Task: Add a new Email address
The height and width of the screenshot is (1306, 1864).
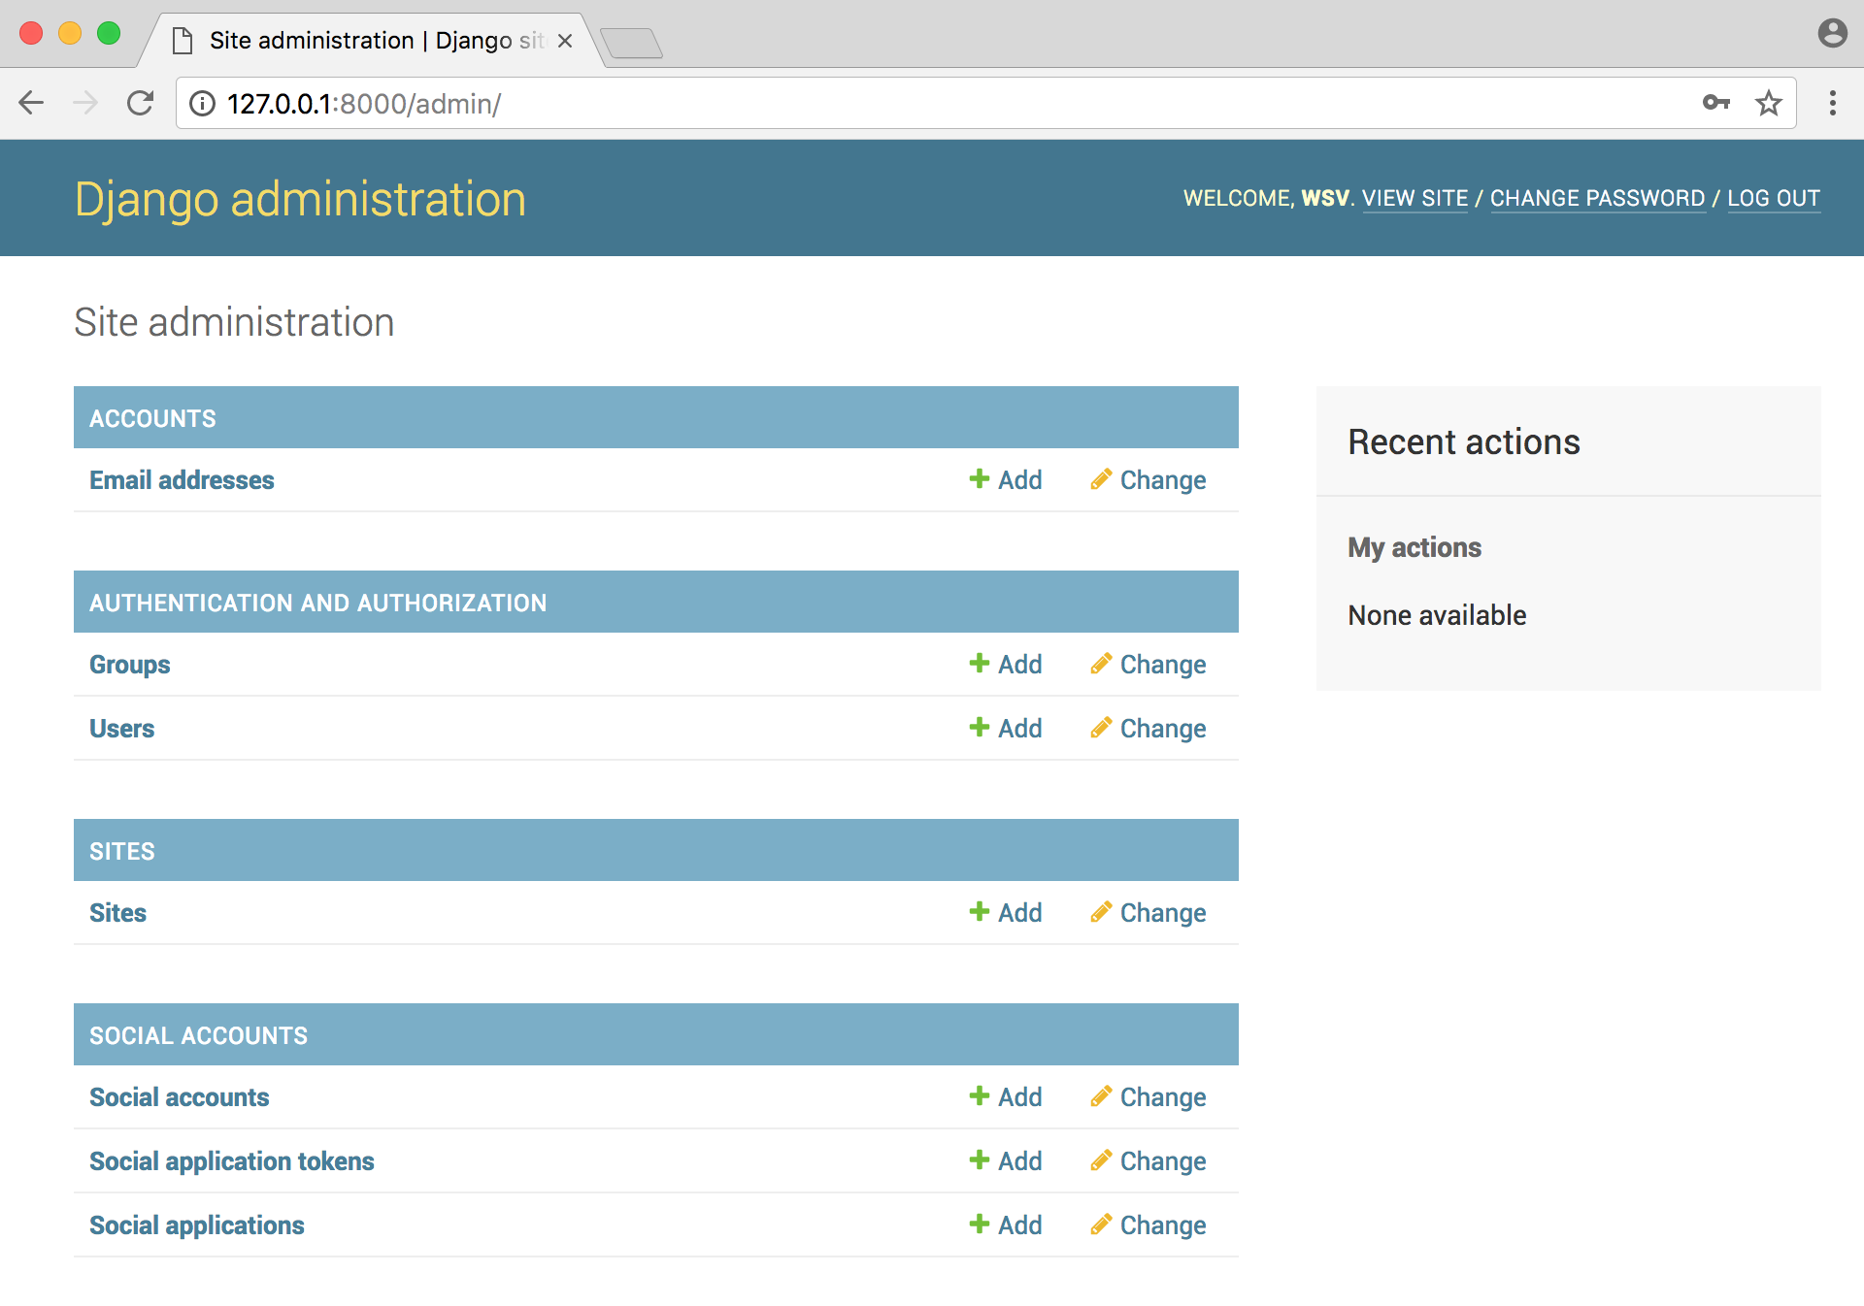Action: click(x=1006, y=480)
